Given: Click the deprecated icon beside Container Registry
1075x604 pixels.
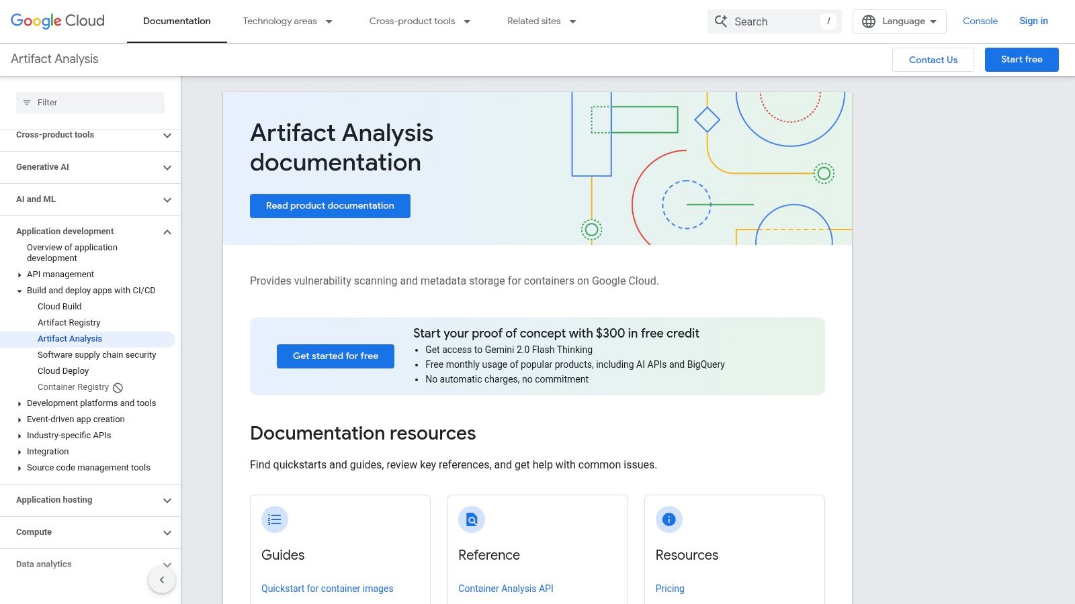Looking at the screenshot, I should [x=118, y=388].
